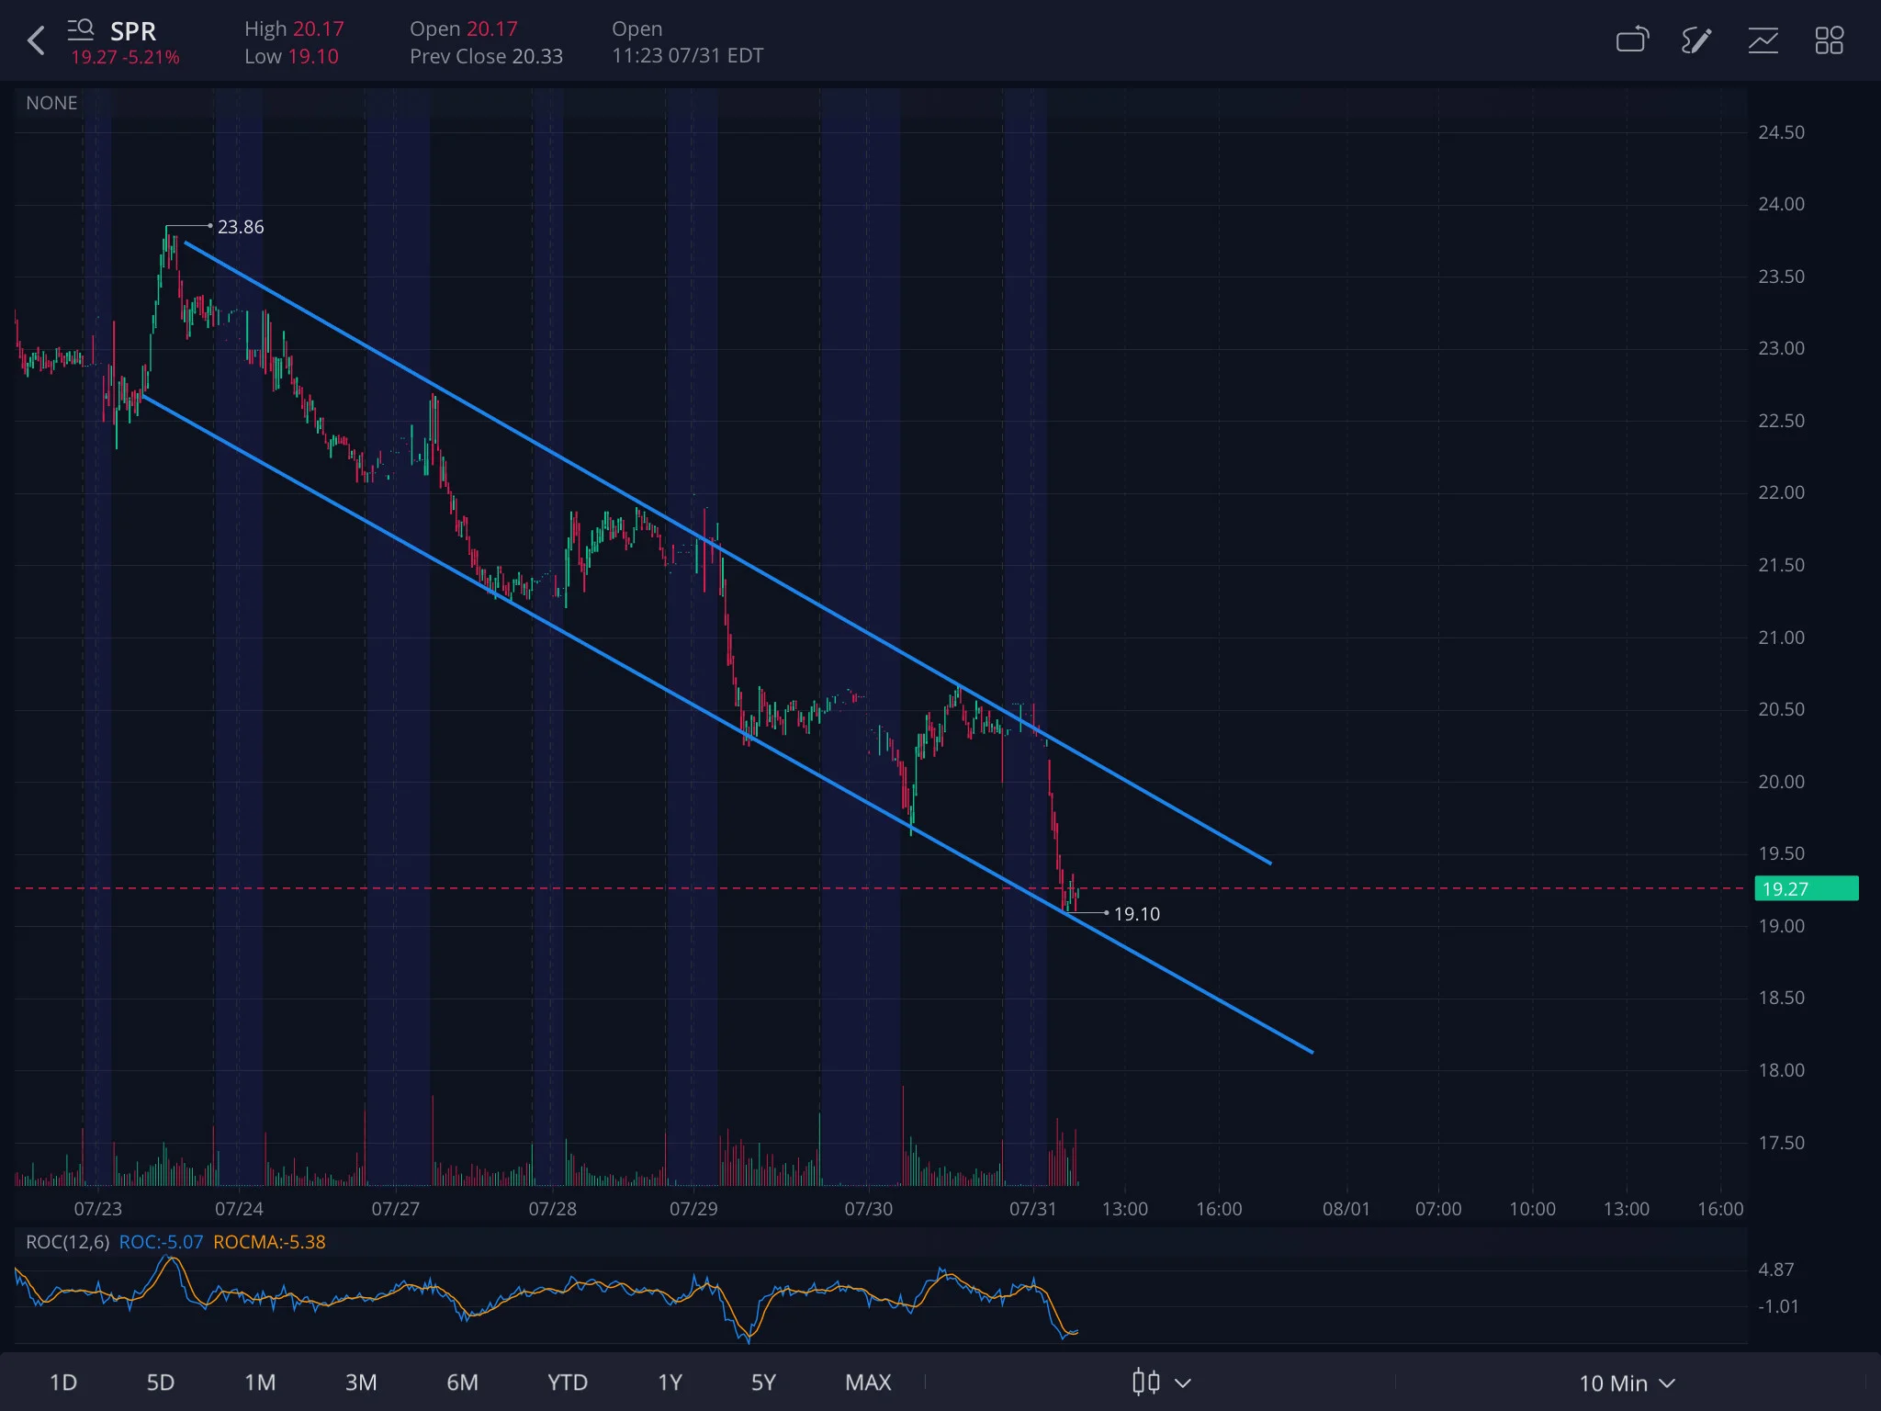Tap the 11:23 07/31 EDT timestamp

(x=687, y=56)
